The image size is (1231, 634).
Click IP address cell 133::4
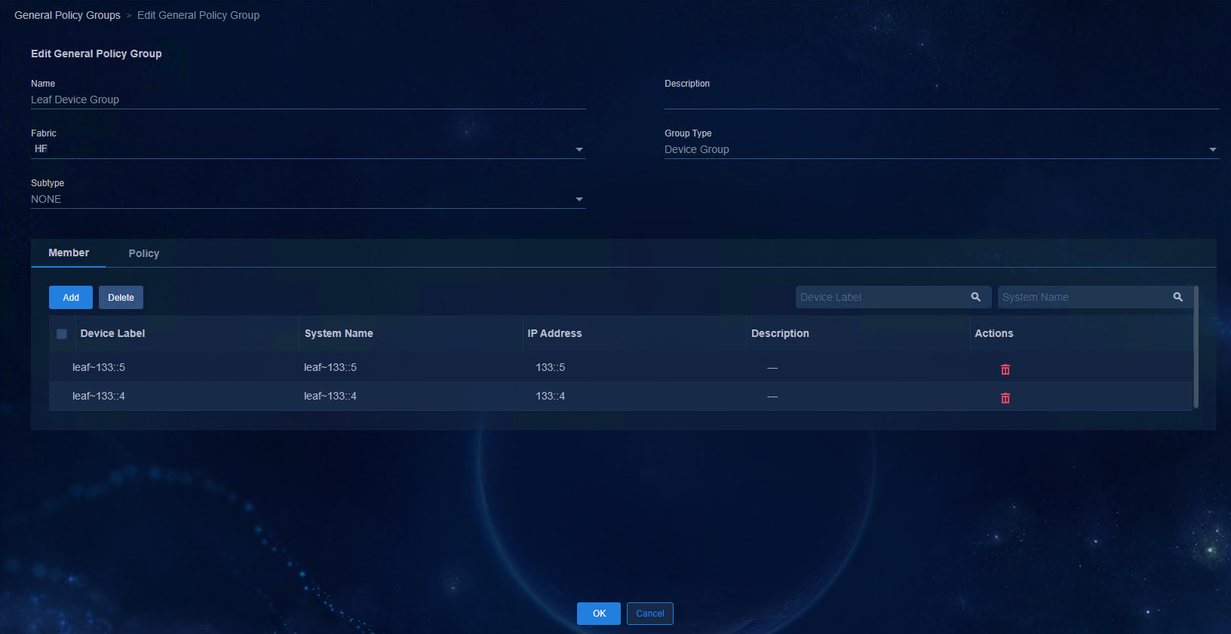tap(551, 396)
